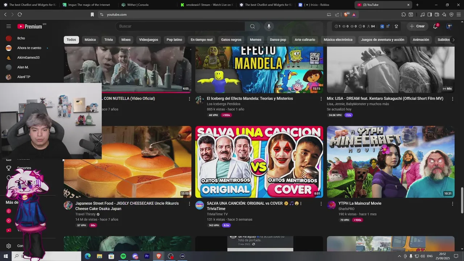464x261 pixels.
Task: Open the browser extensions puzzle icon
Action: pos(403,14)
